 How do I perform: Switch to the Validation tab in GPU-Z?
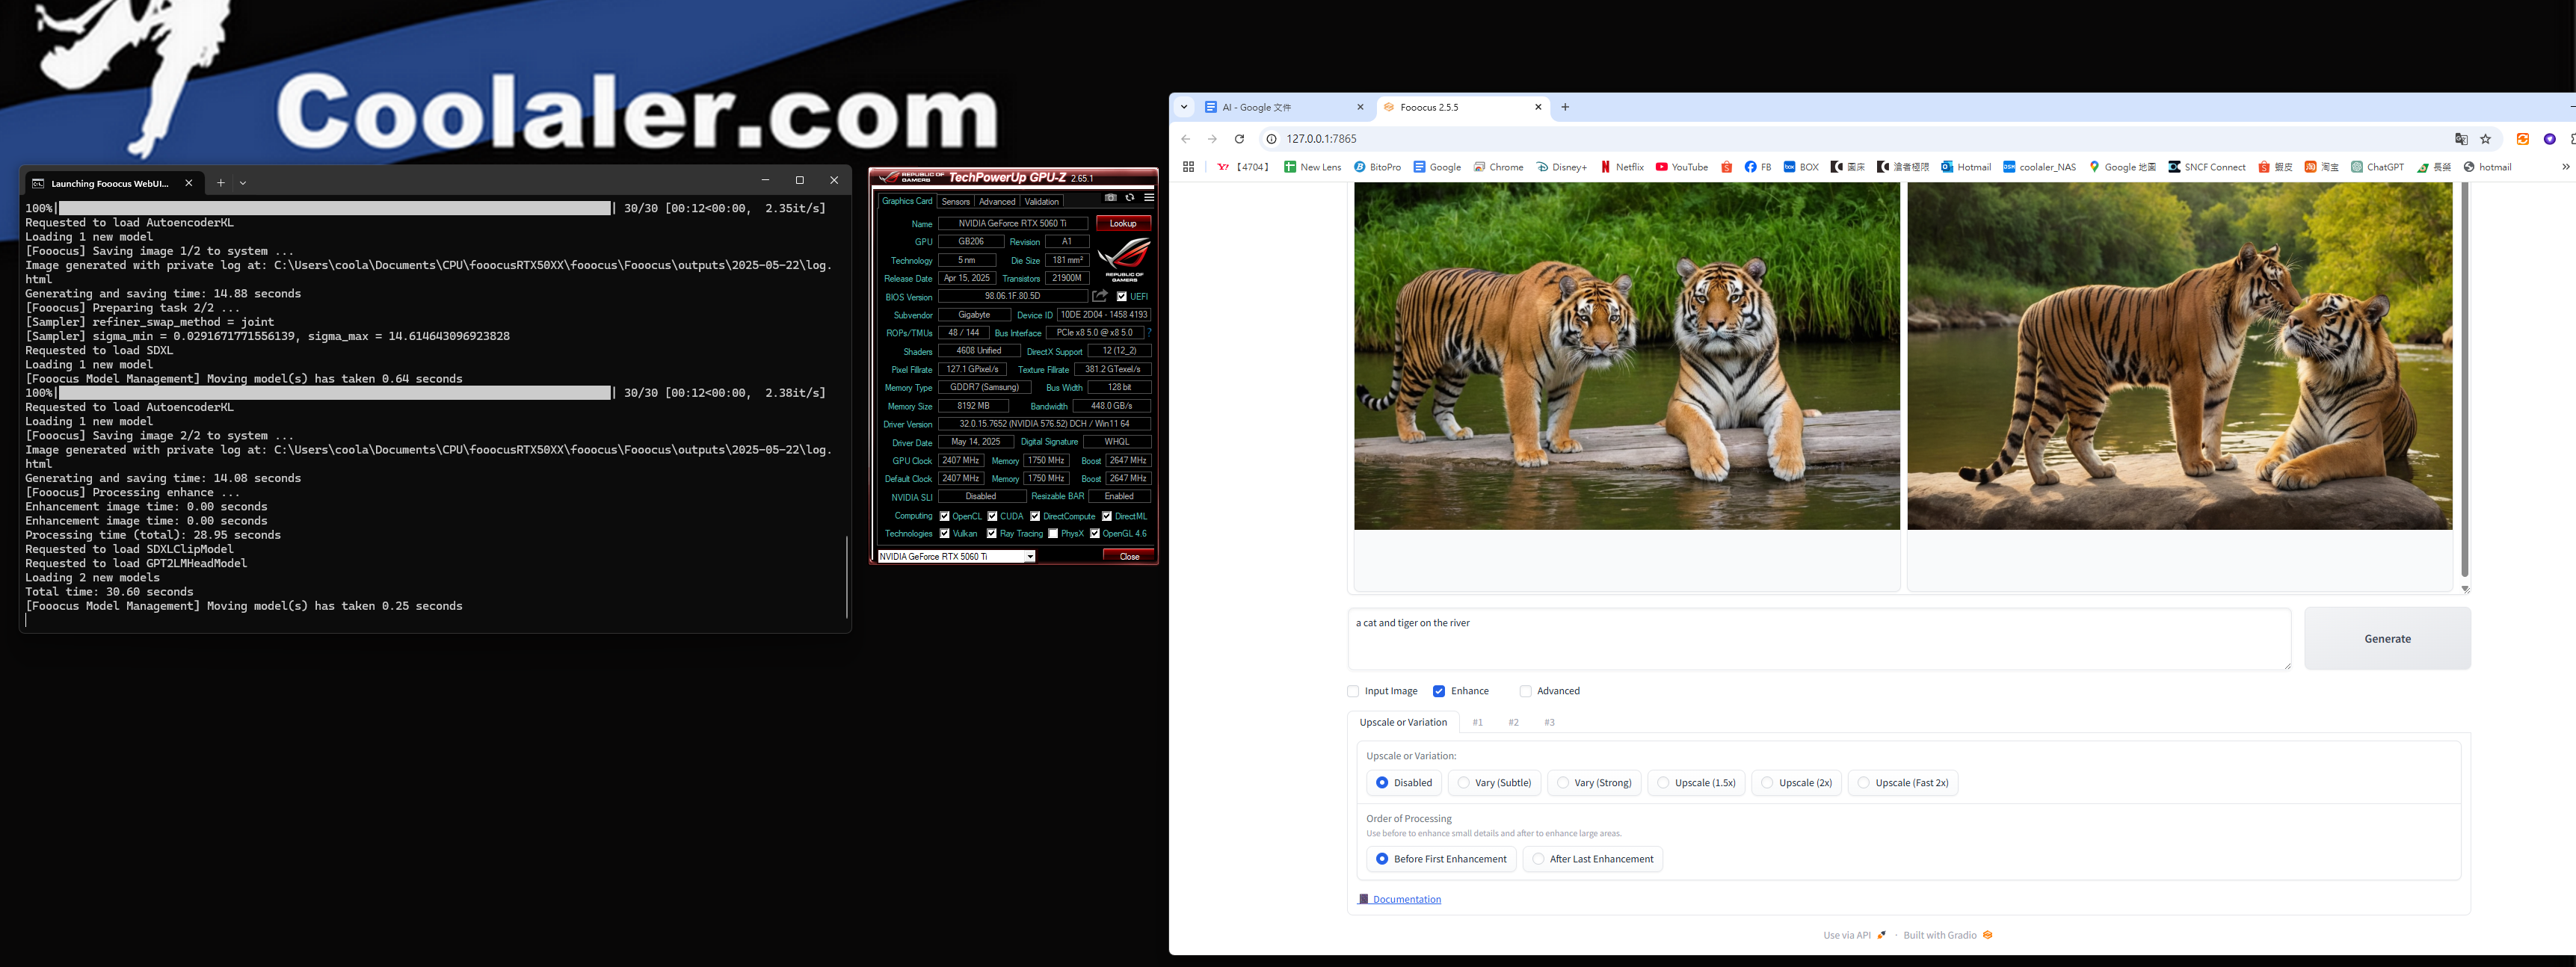[1041, 201]
